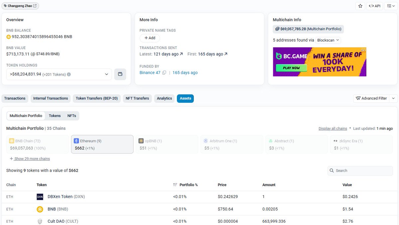Open the BNB (BNB) token link
The width and height of the screenshot is (399, 225).
point(58,209)
